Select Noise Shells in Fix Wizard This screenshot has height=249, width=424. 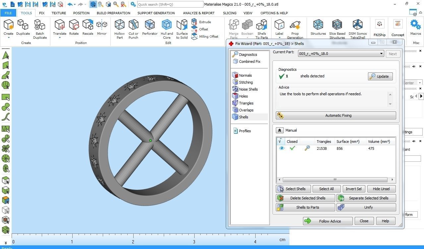pyautogui.click(x=245, y=89)
